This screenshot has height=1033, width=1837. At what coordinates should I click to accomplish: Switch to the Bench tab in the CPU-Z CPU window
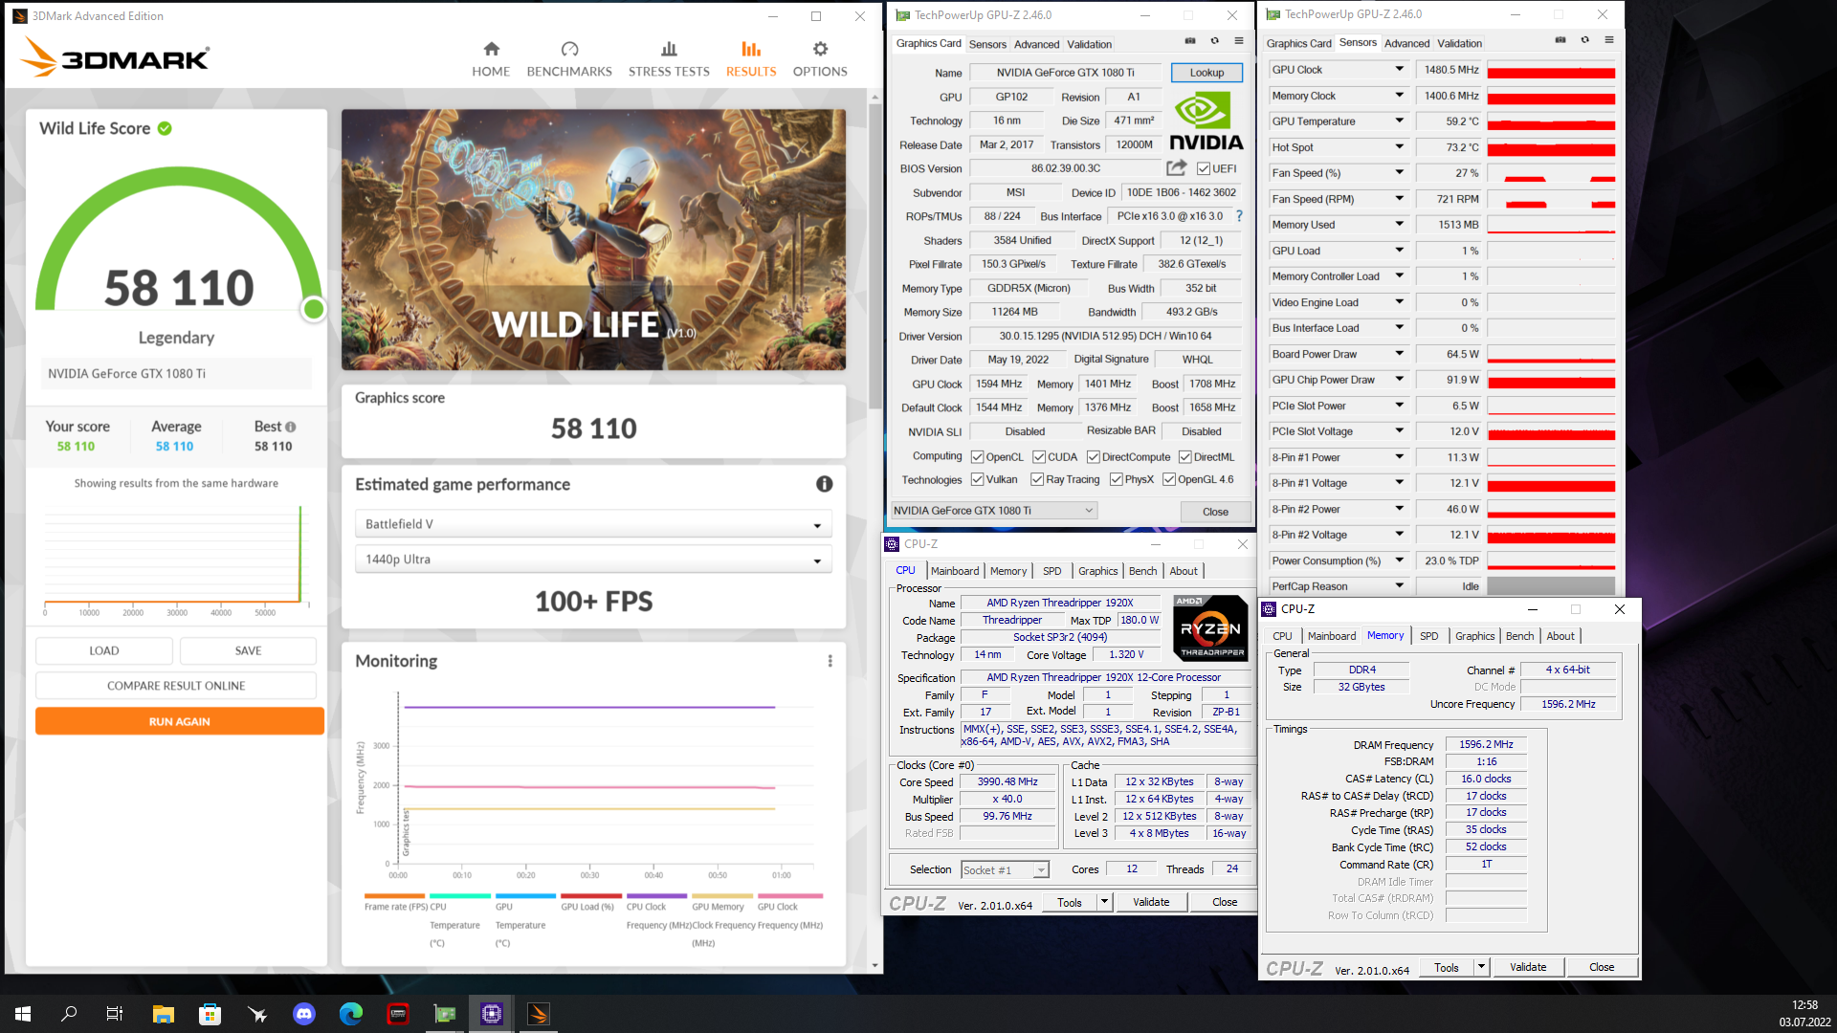click(1142, 571)
